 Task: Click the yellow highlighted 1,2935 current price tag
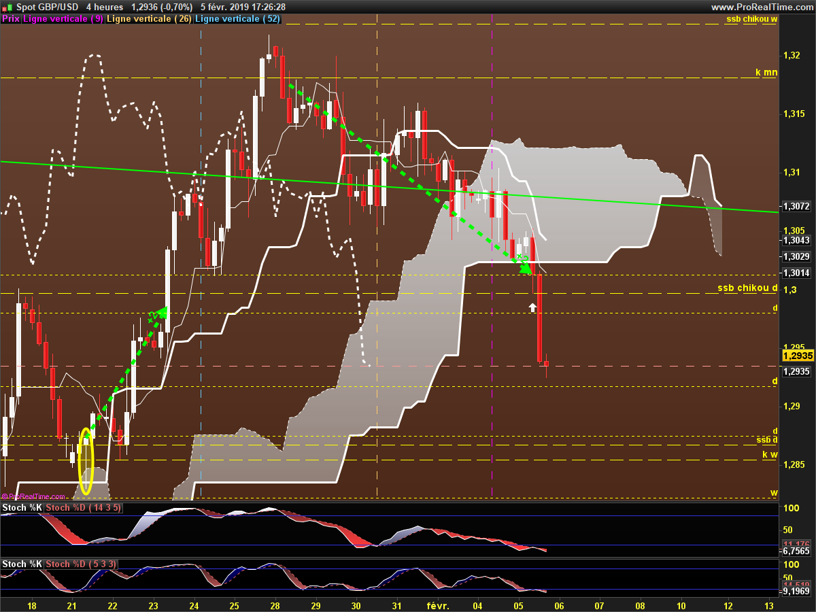(x=797, y=356)
